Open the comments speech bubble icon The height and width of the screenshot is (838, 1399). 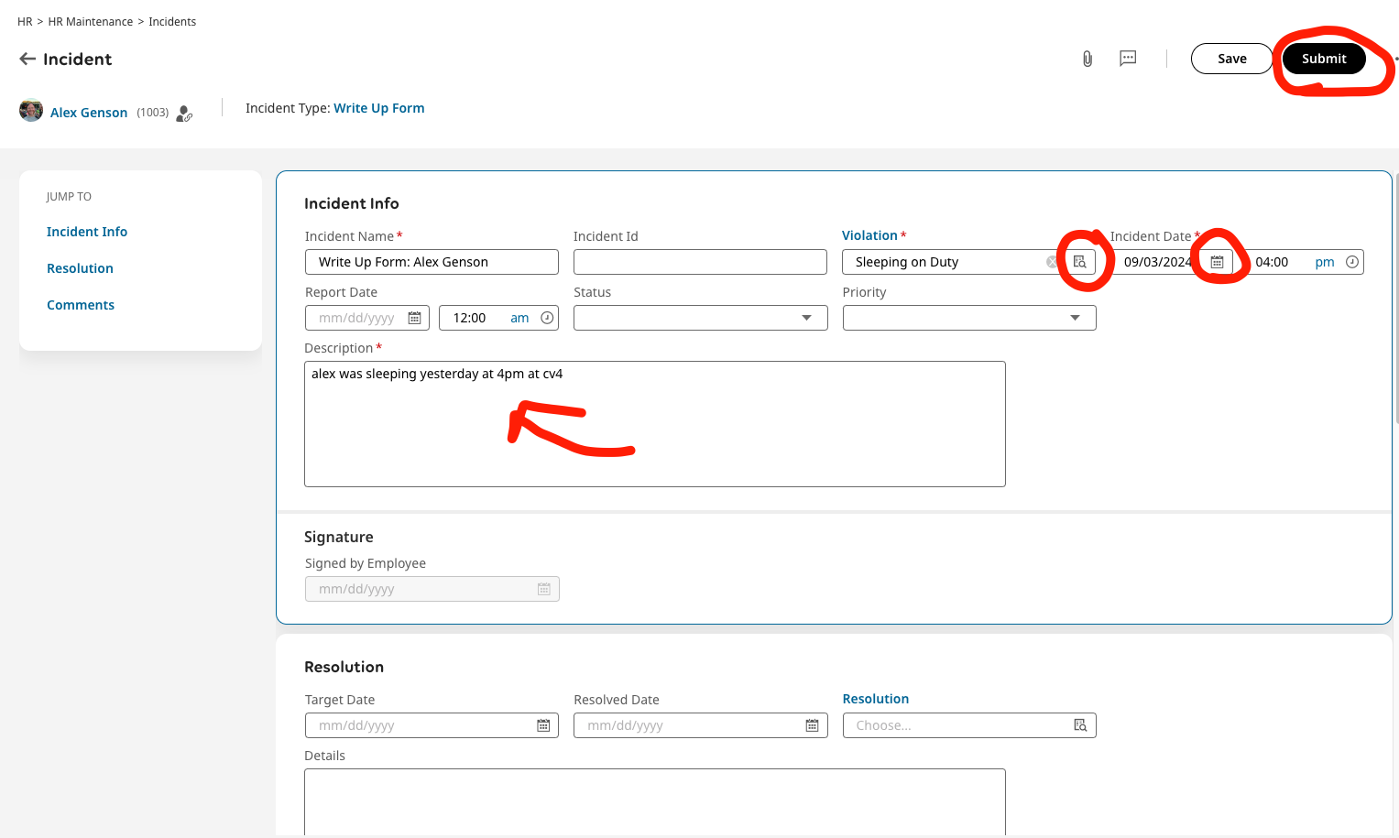pos(1128,59)
